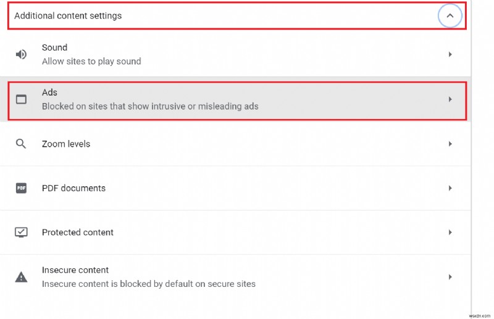Open Sound settings via its arrow
This screenshot has height=319, width=494.
click(450, 54)
